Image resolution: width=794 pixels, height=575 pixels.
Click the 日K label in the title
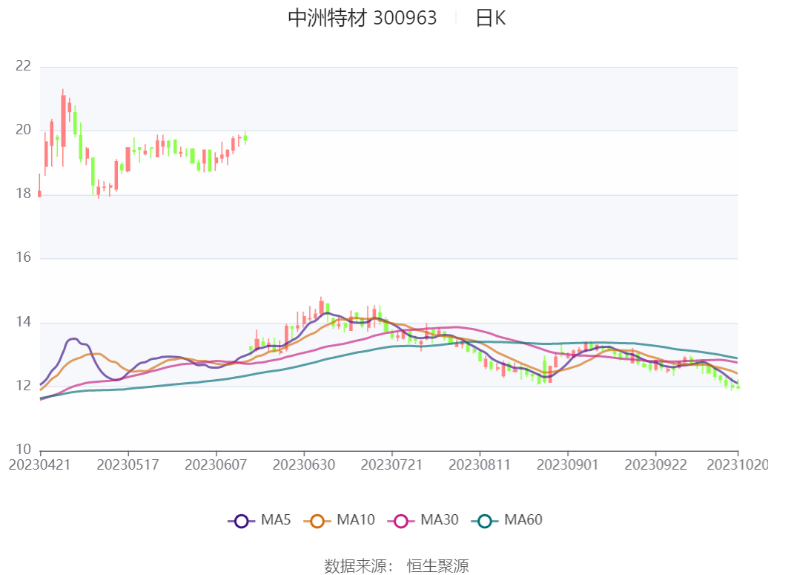point(490,19)
